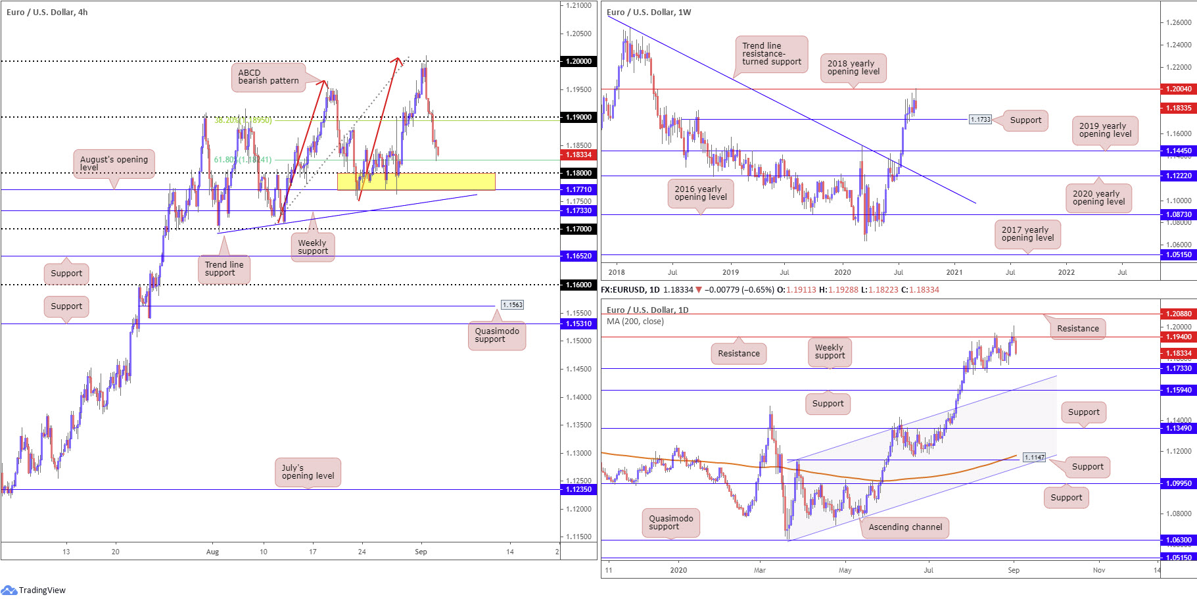Click the blue 1.08730 price label
This screenshot has height=599, width=1197.
1179,214
